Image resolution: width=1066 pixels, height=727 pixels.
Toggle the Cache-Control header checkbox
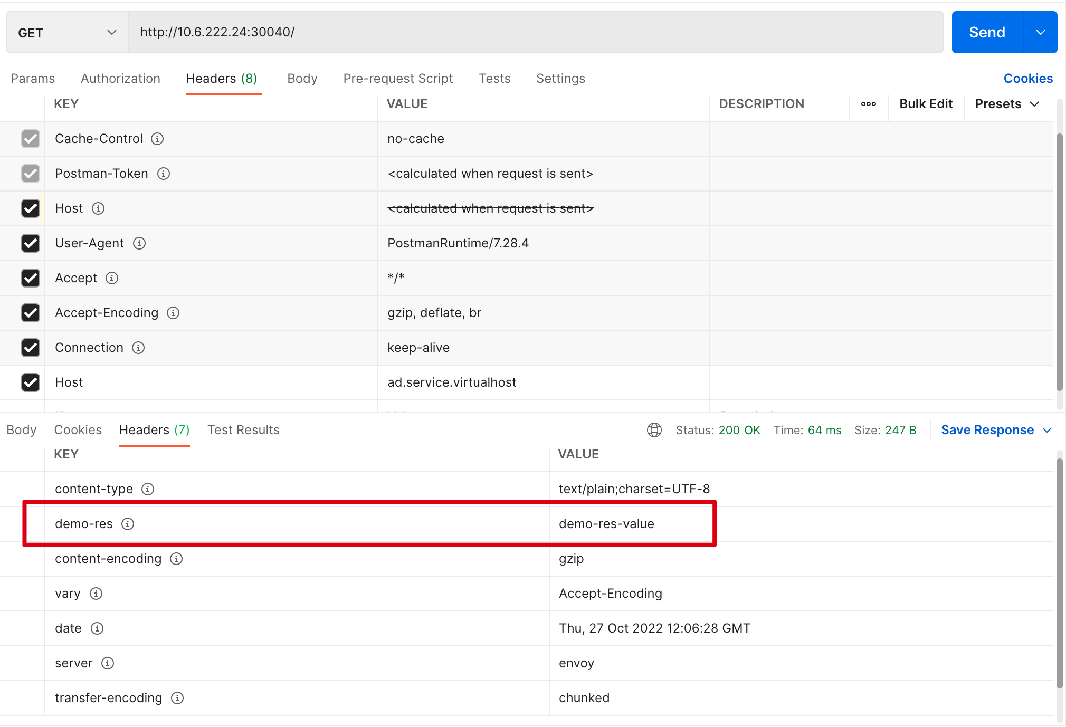coord(31,139)
